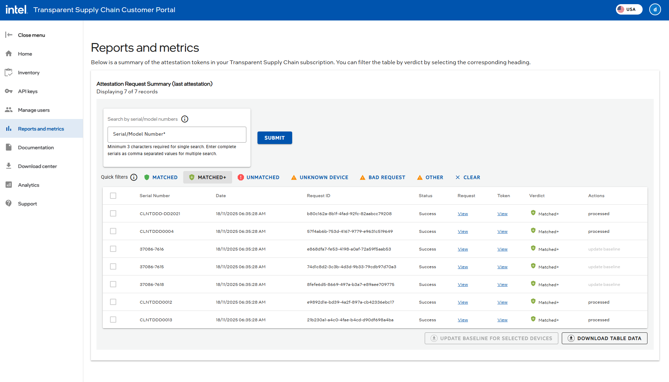The image size is (669, 382).
Task: Click the red alert icon of UNMATCHED filter
Action: click(241, 177)
